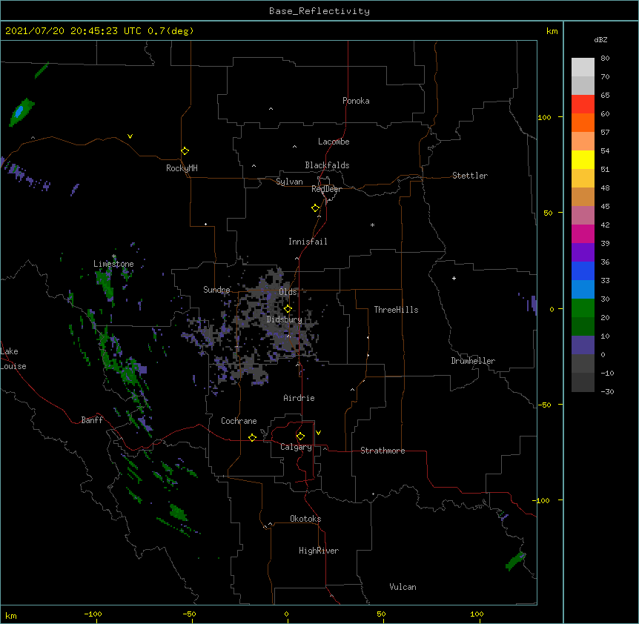Click the Lake Louise label

pos(13,359)
